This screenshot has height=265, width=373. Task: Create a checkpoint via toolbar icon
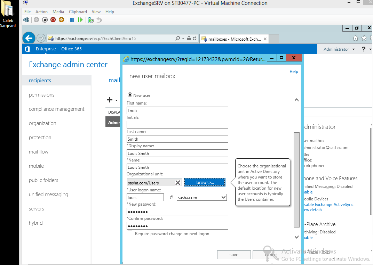click(90, 20)
